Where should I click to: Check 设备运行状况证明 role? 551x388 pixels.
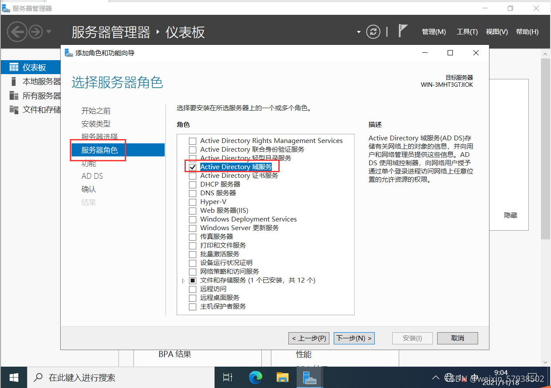[192, 263]
